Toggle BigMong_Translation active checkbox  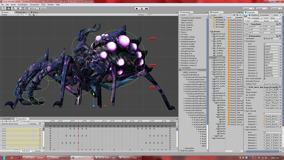(x=250, y=15)
